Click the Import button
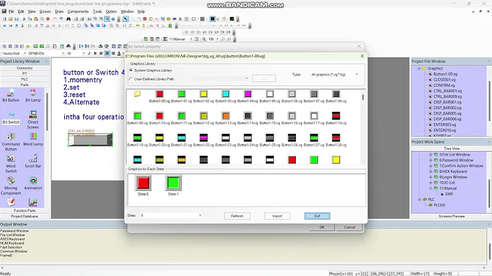The height and width of the screenshot is (276, 492). 277,216
